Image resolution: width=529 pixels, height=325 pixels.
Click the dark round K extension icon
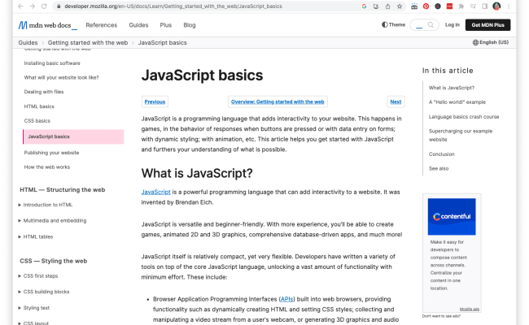tap(438, 6)
